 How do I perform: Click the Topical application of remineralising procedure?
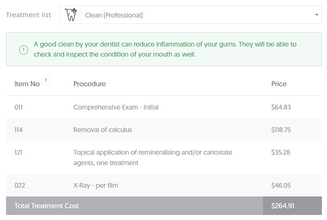click(x=153, y=157)
